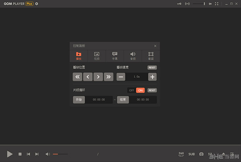Step forward with single-right arrow
The height and width of the screenshot is (162, 241).
[98, 77]
